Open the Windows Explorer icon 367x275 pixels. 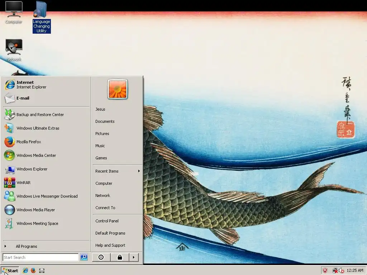pyautogui.click(x=10, y=169)
